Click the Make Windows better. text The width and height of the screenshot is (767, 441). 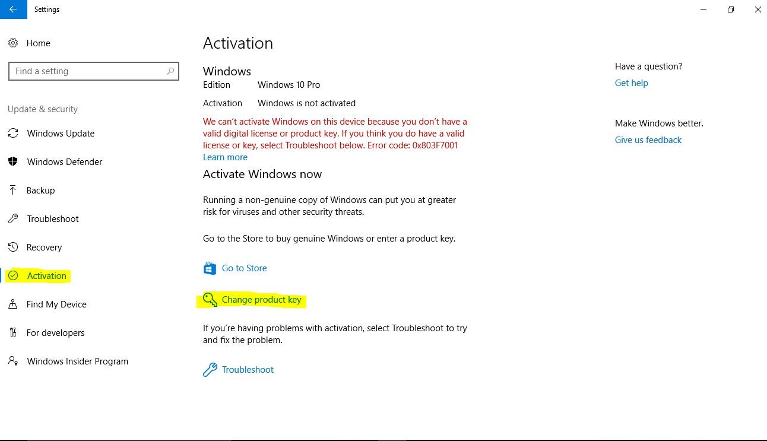point(659,123)
